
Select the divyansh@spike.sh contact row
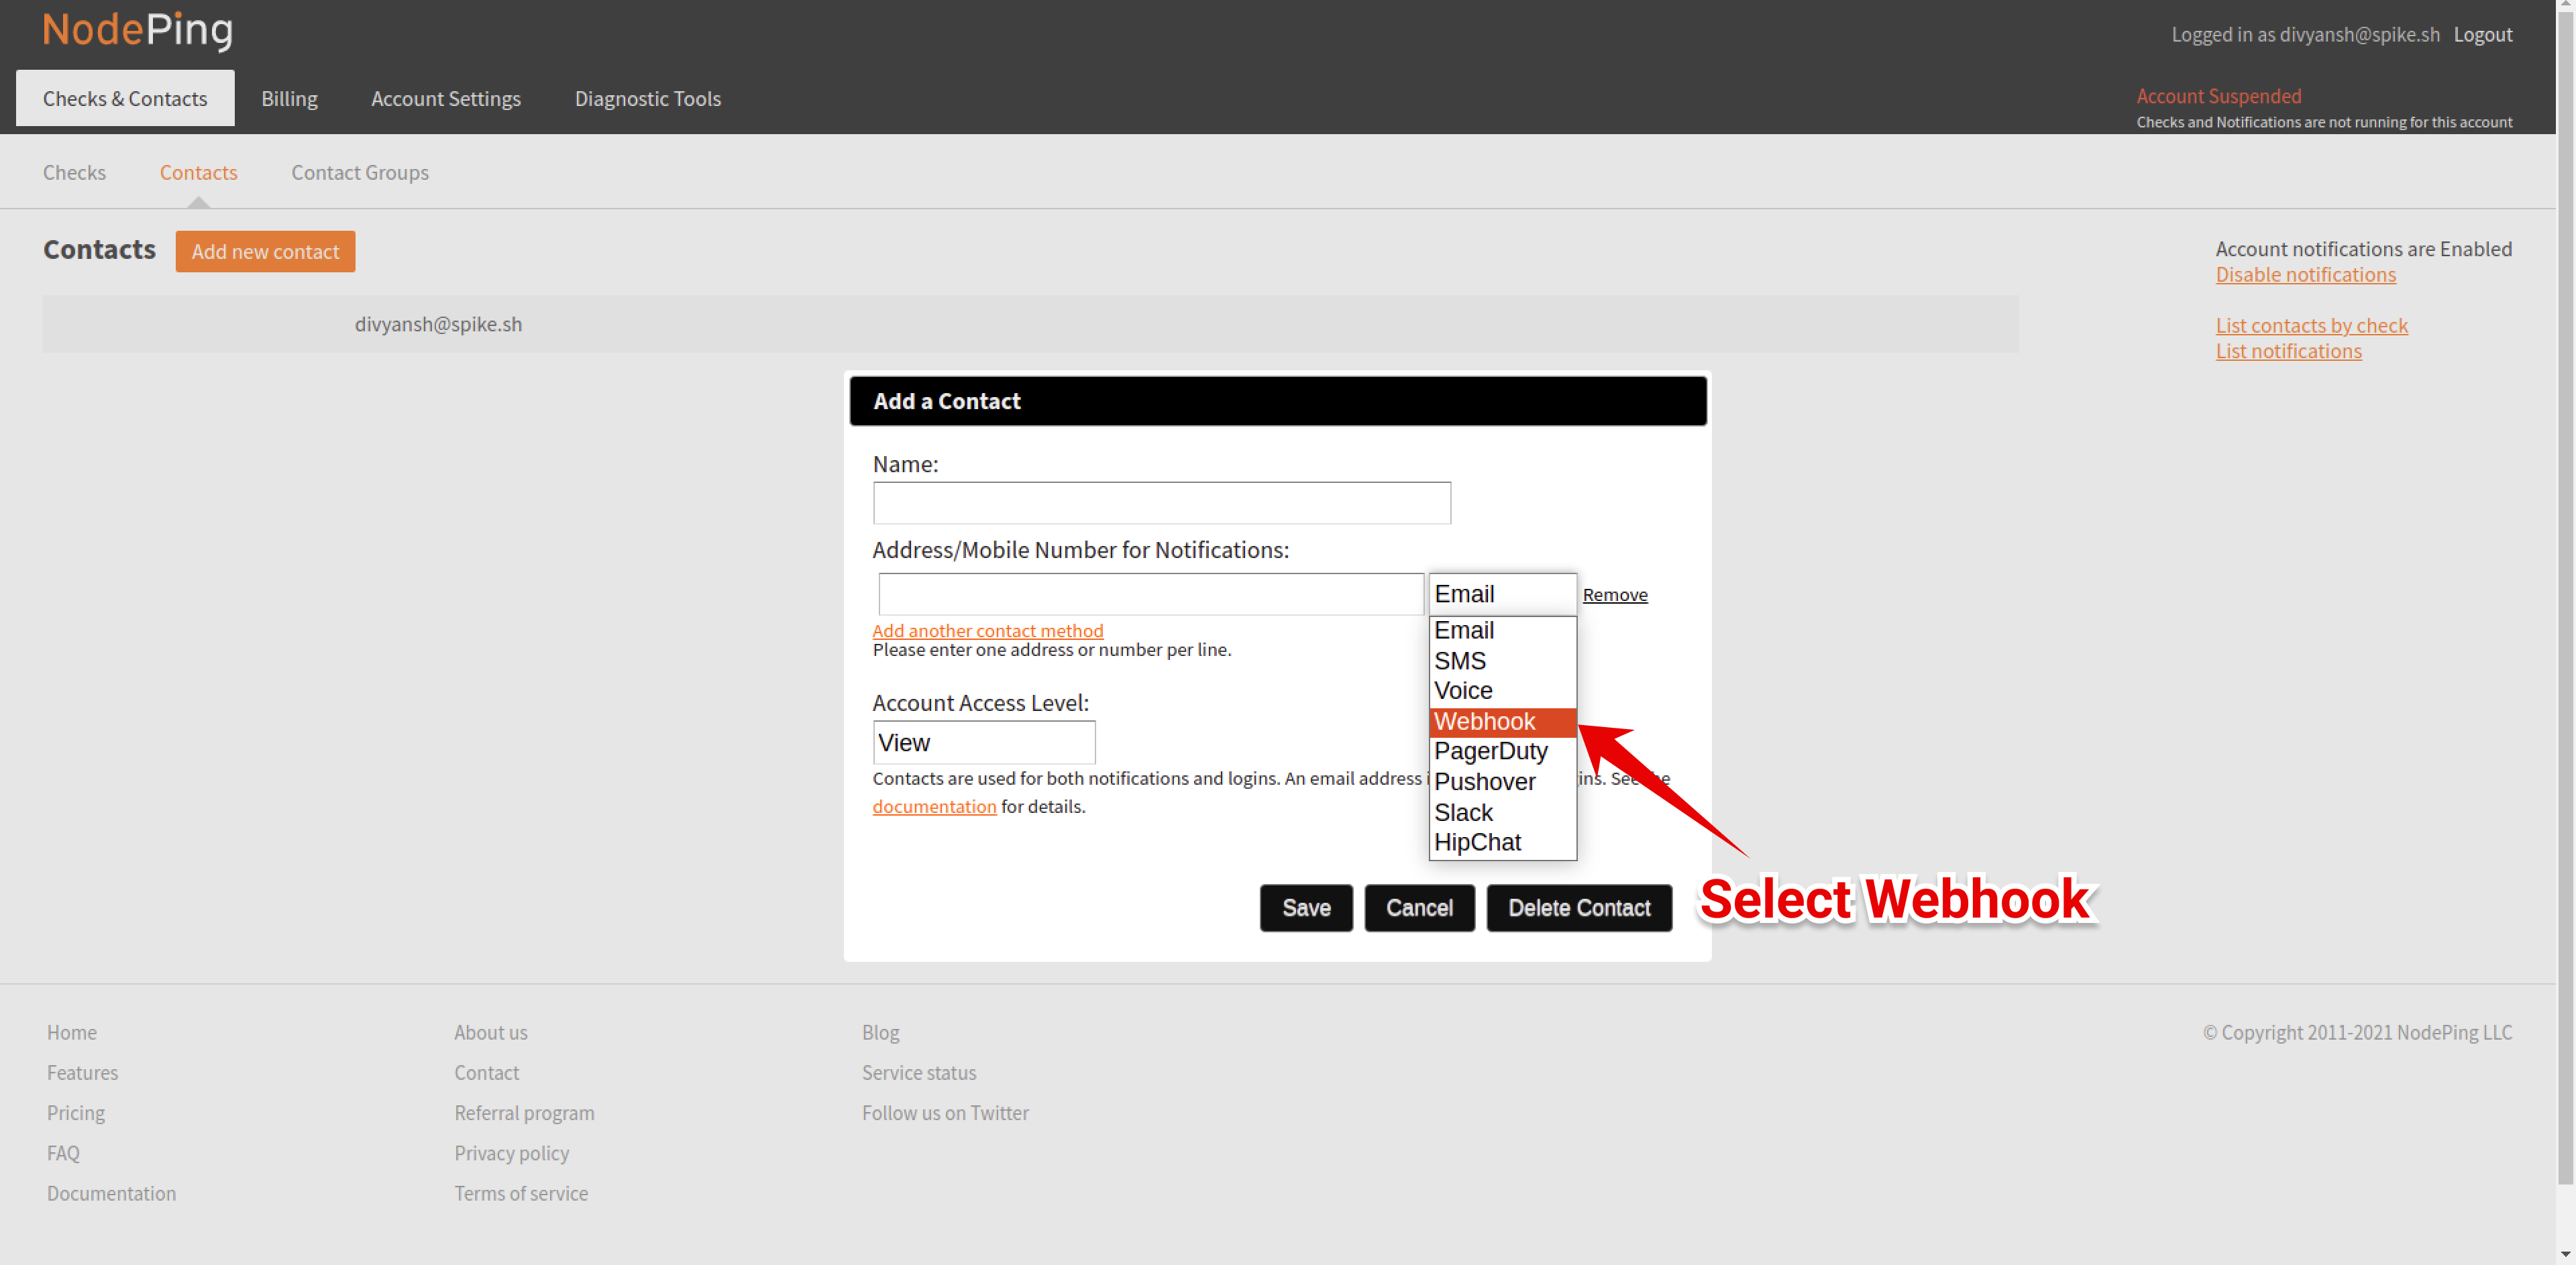(x=1030, y=324)
